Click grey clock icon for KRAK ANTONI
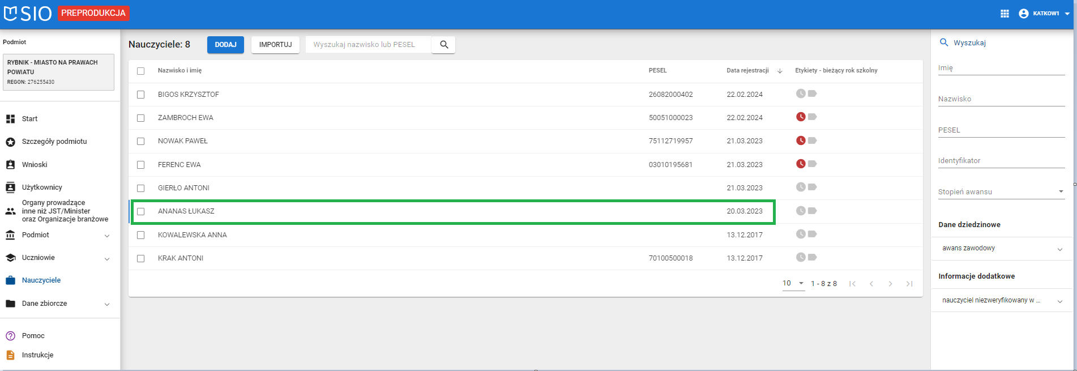This screenshot has width=1077, height=371. pos(801,258)
